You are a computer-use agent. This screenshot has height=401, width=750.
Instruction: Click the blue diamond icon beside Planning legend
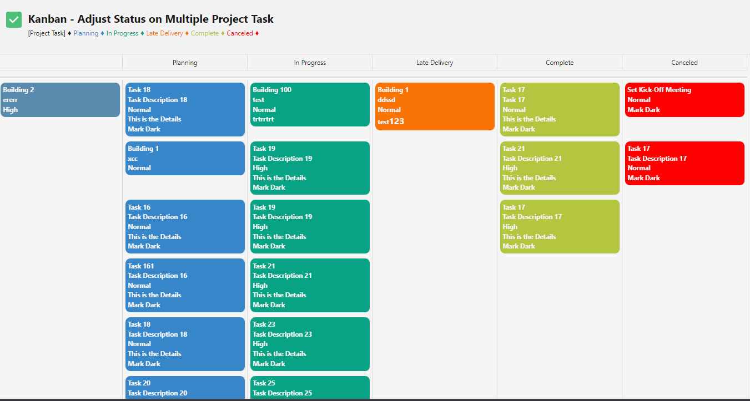tap(102, 33)
